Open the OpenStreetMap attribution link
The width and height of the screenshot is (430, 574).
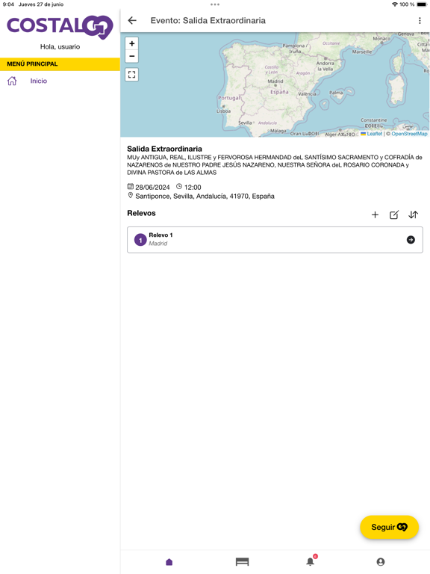coord(409,134)
